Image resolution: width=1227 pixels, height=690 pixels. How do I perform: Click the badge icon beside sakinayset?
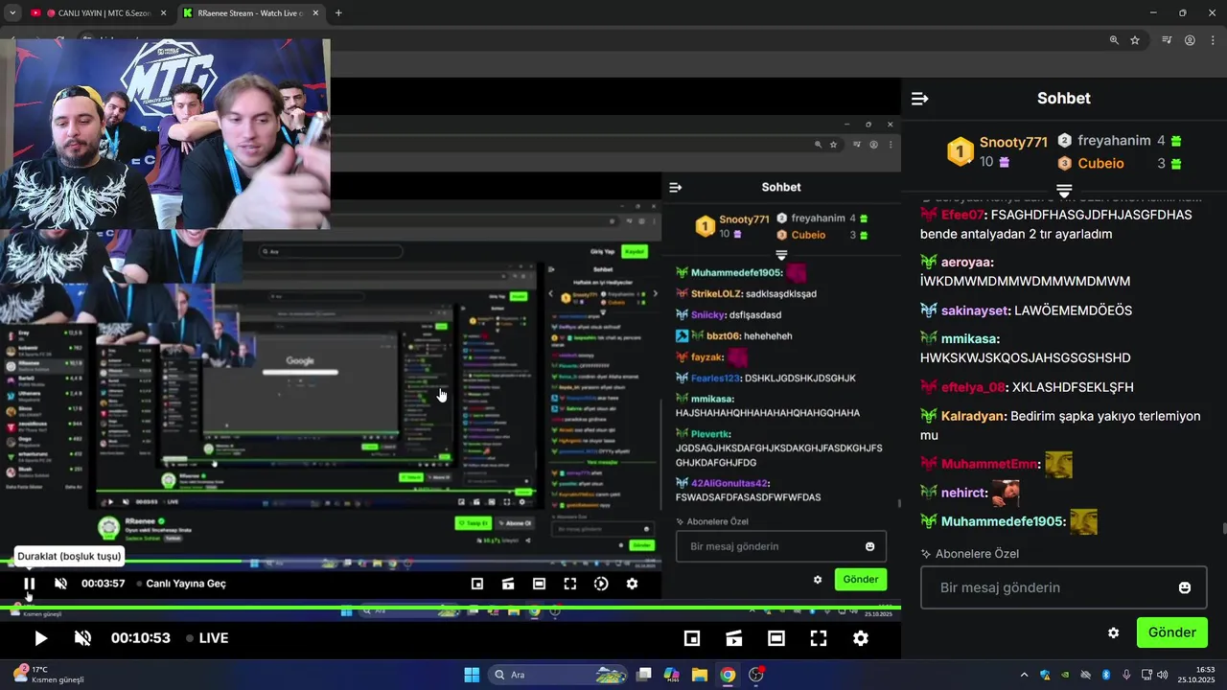[x=928, y=310]
